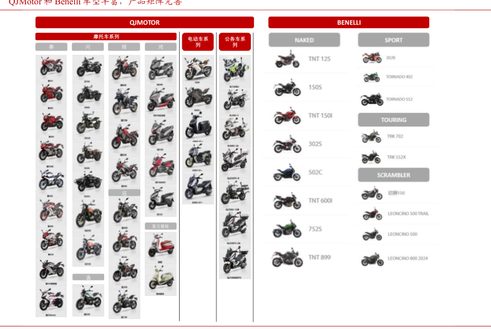Select the NAKED category header
The height and width of the screenshot is (329, 491).
(x=304, y=40)
